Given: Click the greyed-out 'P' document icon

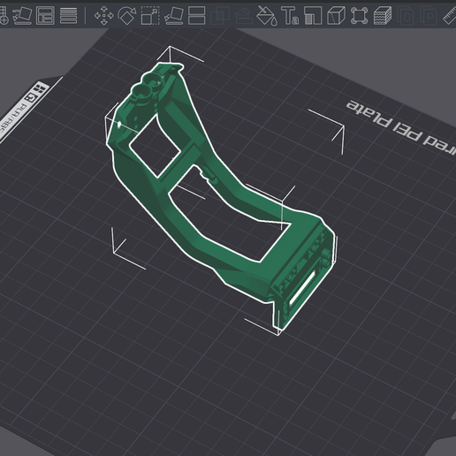Looking at the screenshot, I should pos(429,15).
